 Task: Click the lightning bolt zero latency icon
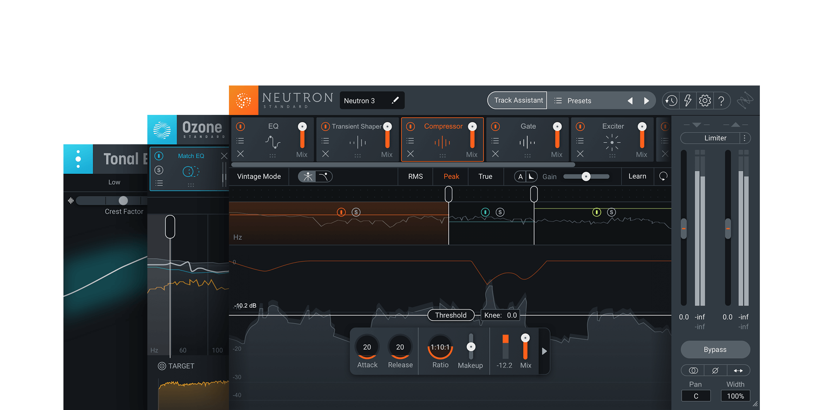[688, 101]
